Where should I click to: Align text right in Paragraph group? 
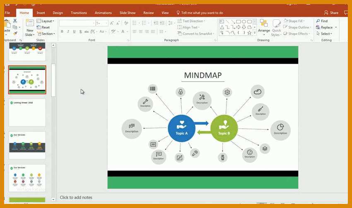tap(147, 31)
